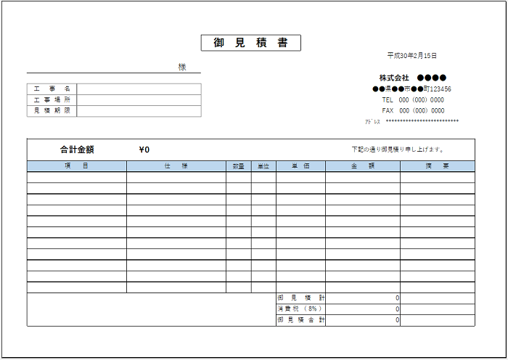The image size is (508, 360).
Task: Select the 数量 column header
Action: click(239, 166)
